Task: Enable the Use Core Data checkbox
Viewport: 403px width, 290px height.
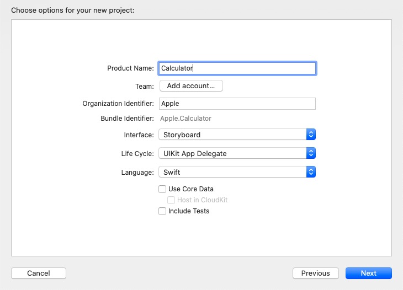Action: (x=162, y=189)
